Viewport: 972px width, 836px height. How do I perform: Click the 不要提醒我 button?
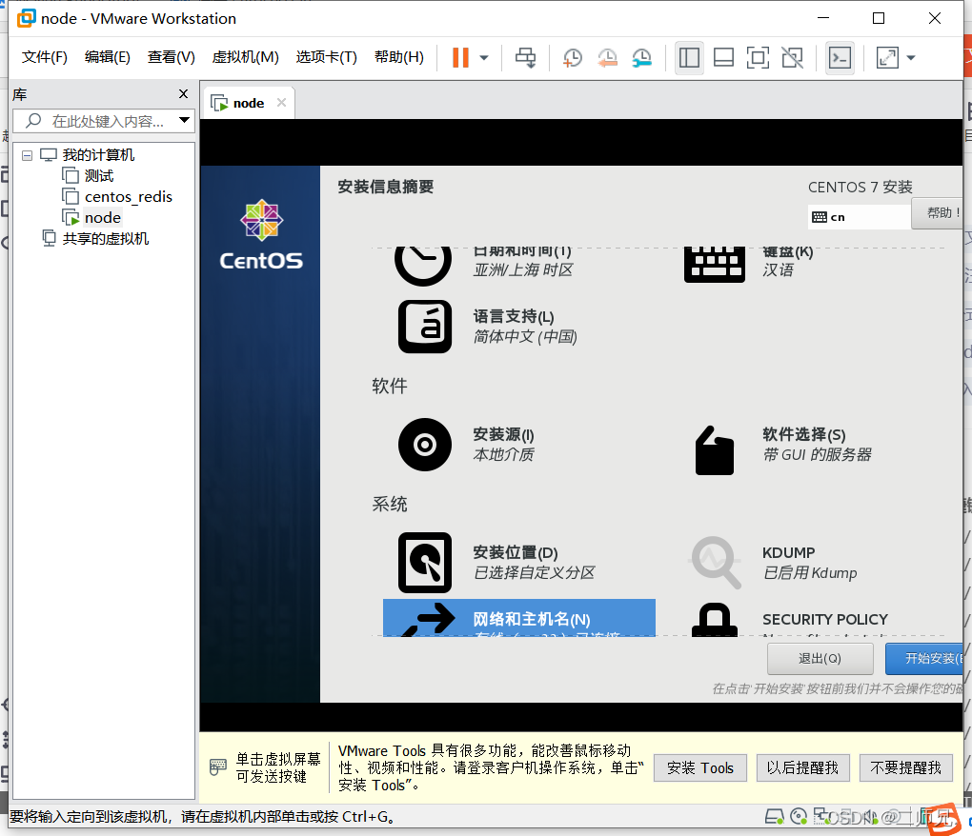[905, 767]
